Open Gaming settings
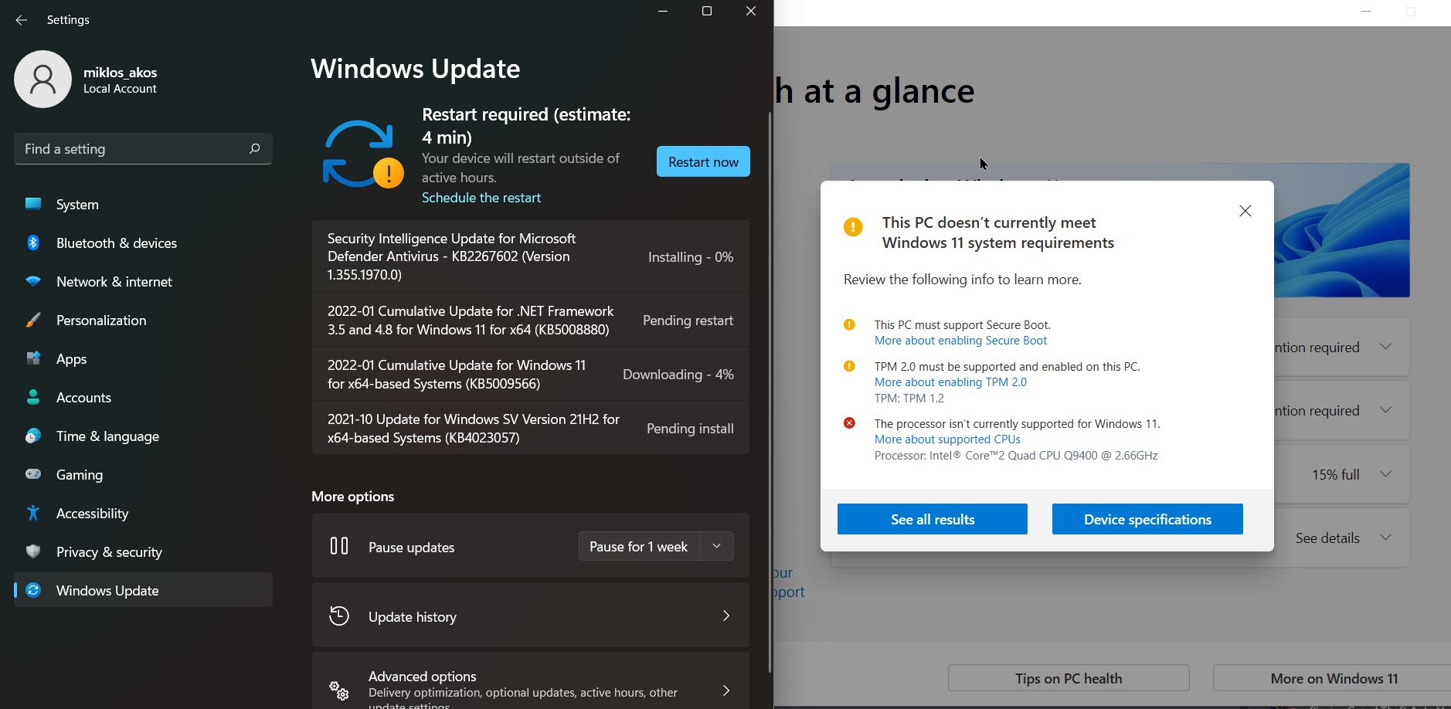Viewport: 1451px width, 709px height. pos(143,474)
